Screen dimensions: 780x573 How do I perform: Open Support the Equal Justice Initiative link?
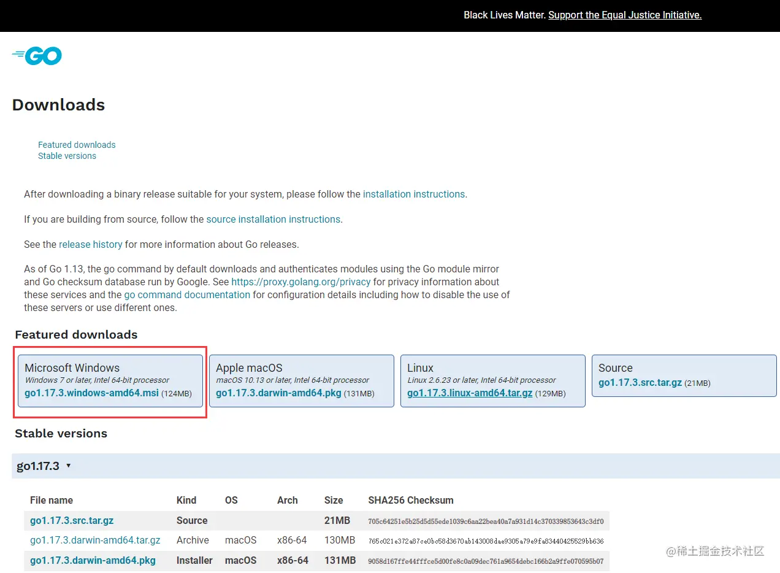pyautogui.click(x=625, y=15)
